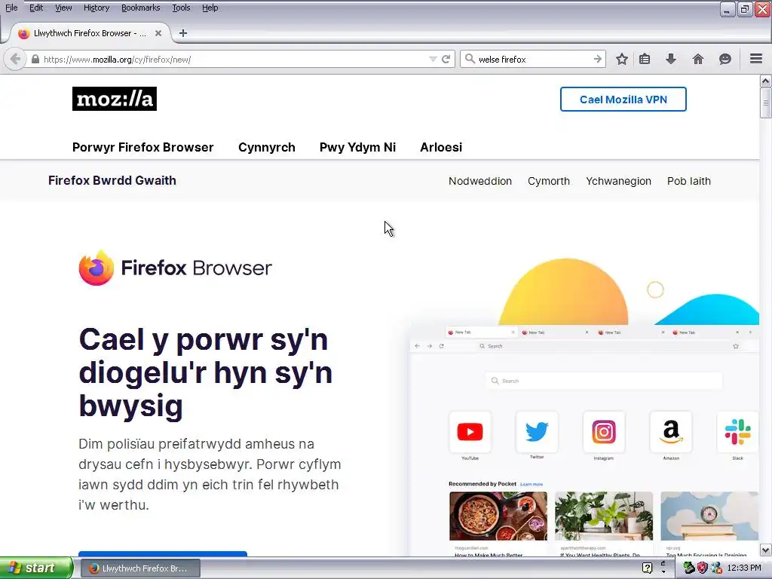This screenshot has height=579, width=772.
Task: Click the Instagram tile in preview image
Action: (x=604, y=432)
